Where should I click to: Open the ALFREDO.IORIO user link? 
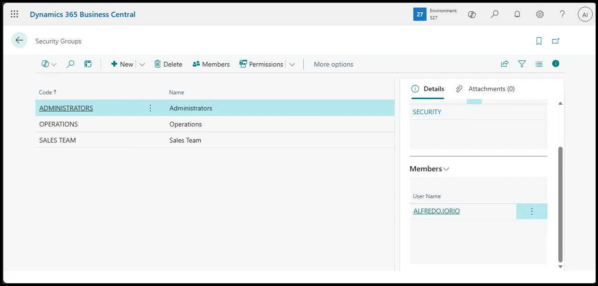436,211
